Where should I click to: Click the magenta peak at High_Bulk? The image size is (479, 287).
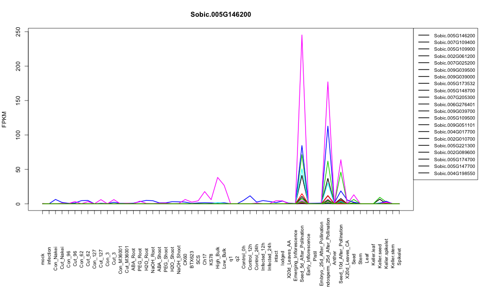[x=217, y=177]
